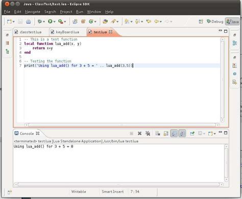Click the Search flashlight toolbar icon
Viewport: 242px width, 199px height.
pyautogui.click(x=113, y=21)
